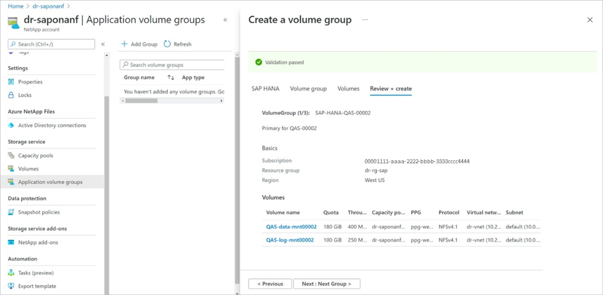Go to dr-saponanf breadcrumb link
The height and width of the screenshot is (295, 603).
click(x=48, y=6)
